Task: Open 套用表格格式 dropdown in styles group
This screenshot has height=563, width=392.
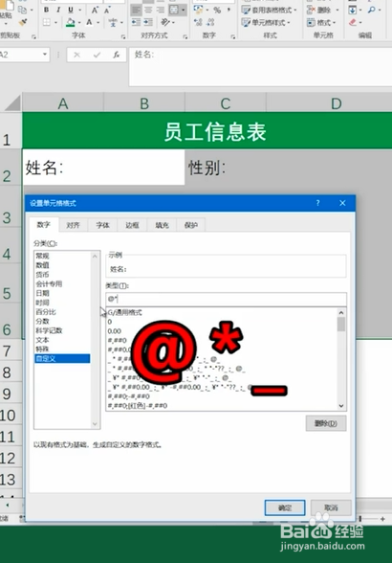Action: [295, 10]
